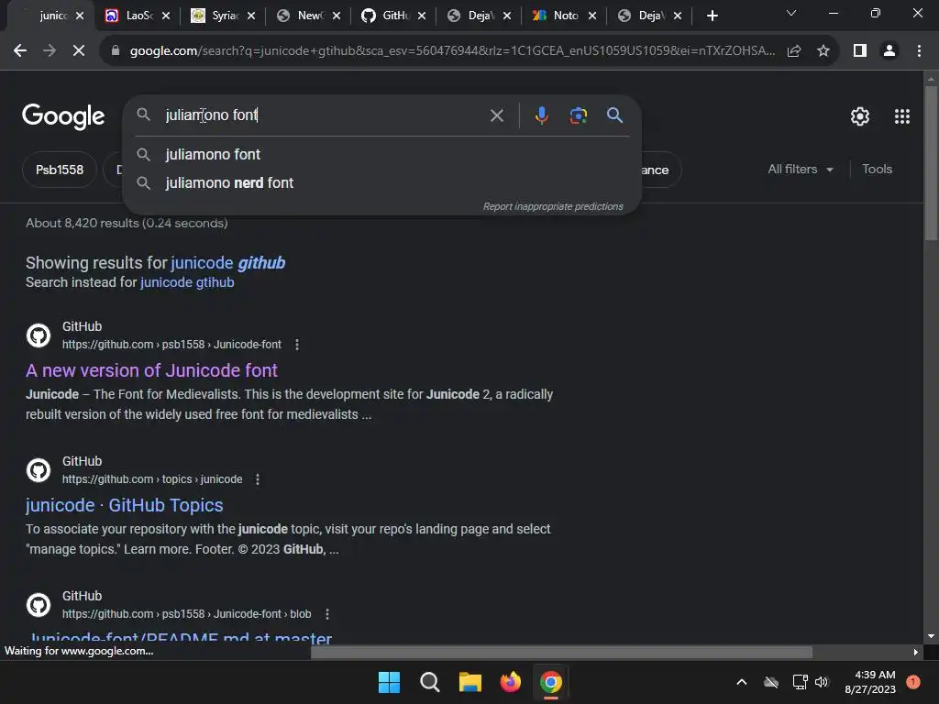This screenshot has height=704, width=939.
Task: Switch to the Noto tab
Action: pyautogui.click(x=565, y=16)
